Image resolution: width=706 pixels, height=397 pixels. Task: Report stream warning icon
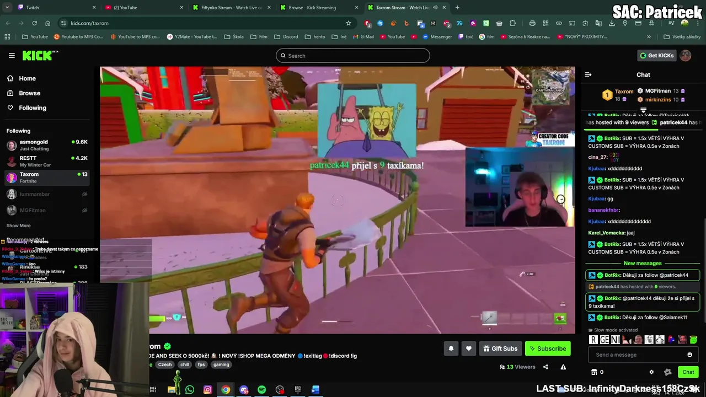click(563, 367)
